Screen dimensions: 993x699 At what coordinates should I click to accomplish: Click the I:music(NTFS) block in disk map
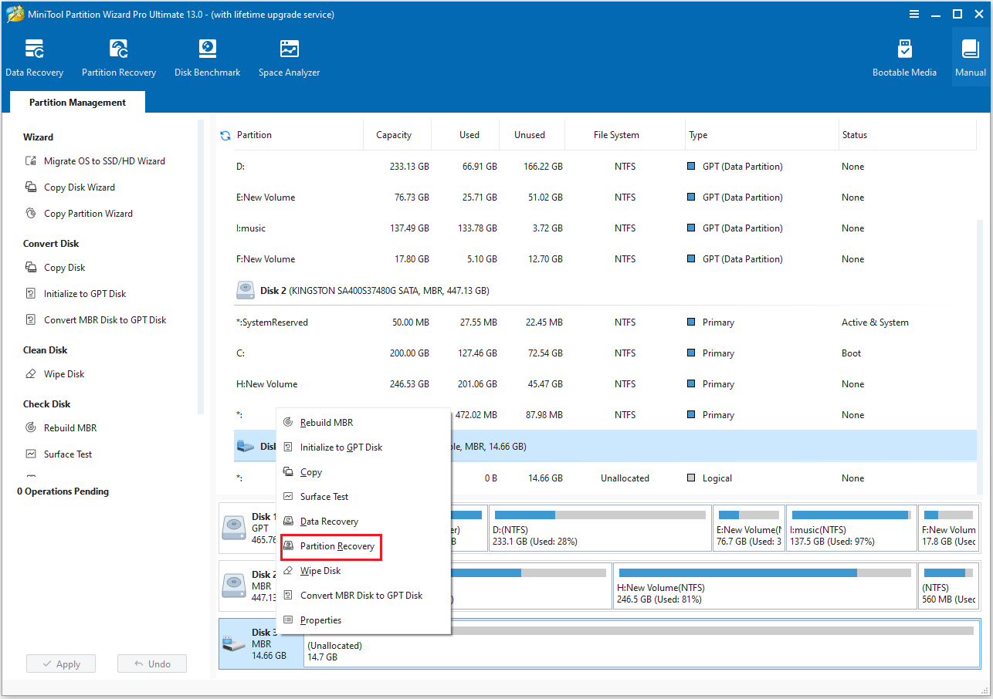tap(852, 528)
